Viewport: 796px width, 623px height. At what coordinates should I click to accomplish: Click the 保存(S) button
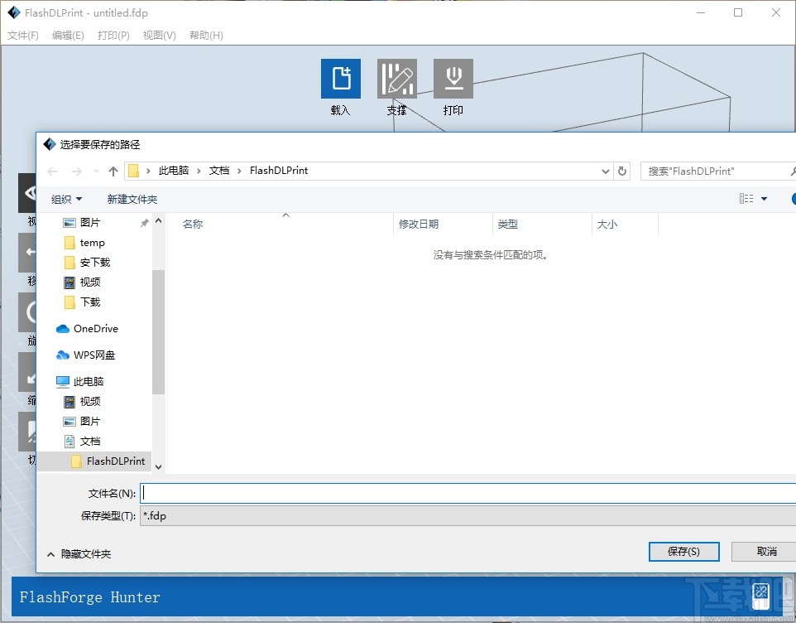[x=683, y=551]
